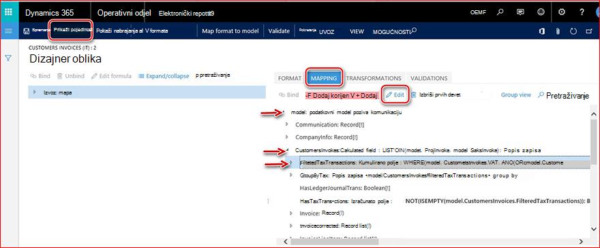Open the attachments paperclip icon

pos(558,31)
